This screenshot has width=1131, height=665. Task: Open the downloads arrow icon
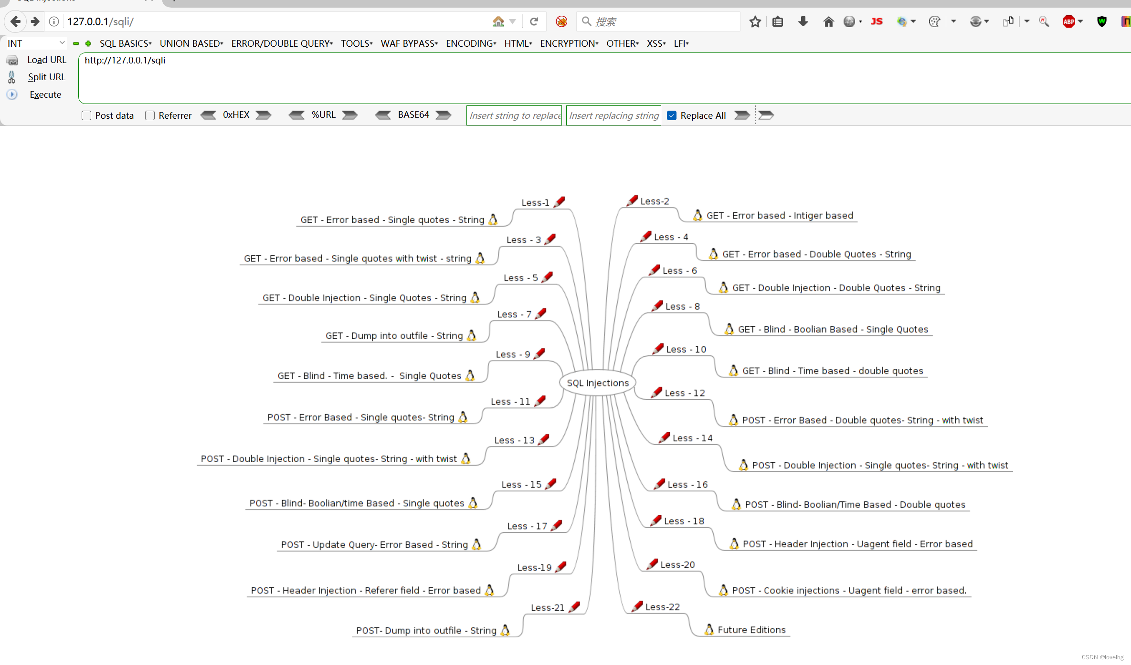(803, 21)
